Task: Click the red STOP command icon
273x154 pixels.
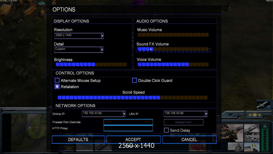Action: coord(197,146)
